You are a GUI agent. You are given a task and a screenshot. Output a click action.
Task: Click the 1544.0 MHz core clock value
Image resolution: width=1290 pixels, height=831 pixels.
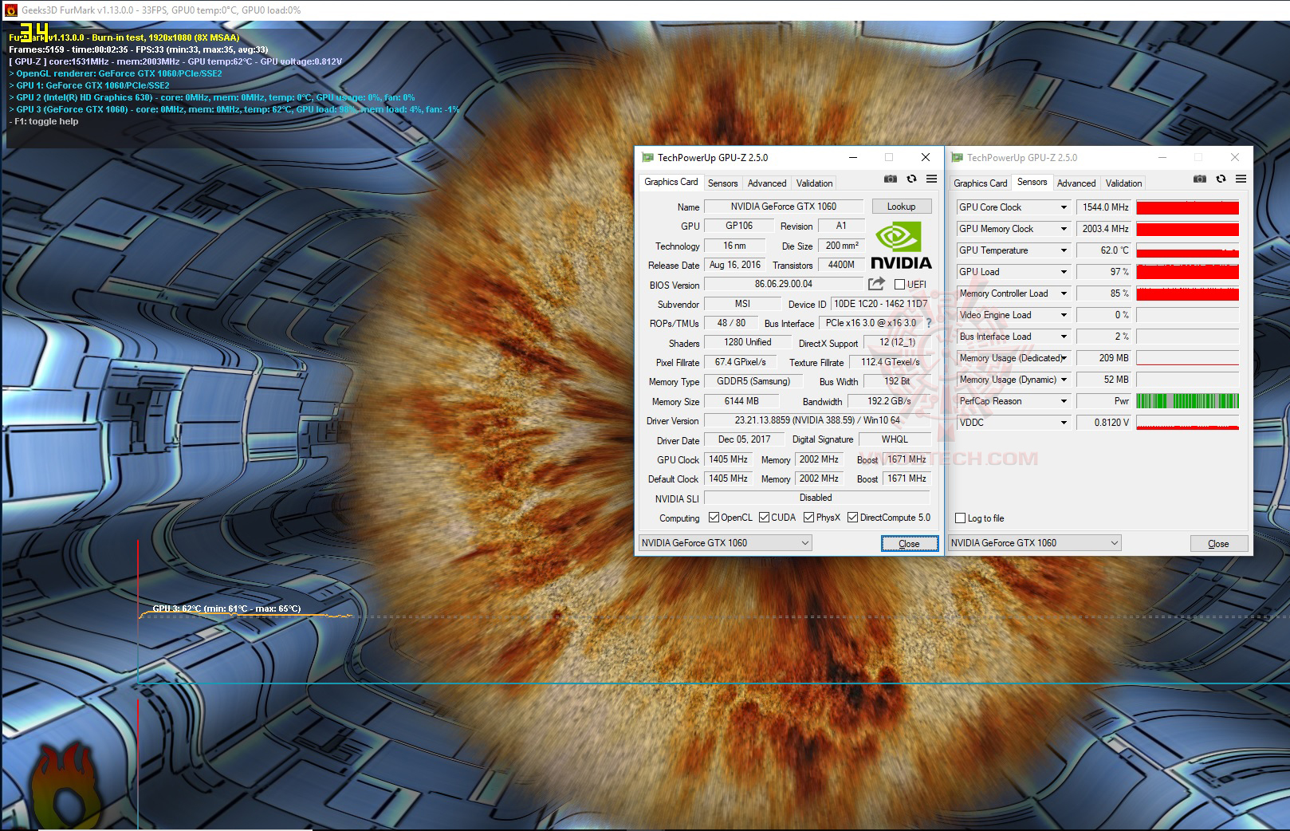[1103, 207]
